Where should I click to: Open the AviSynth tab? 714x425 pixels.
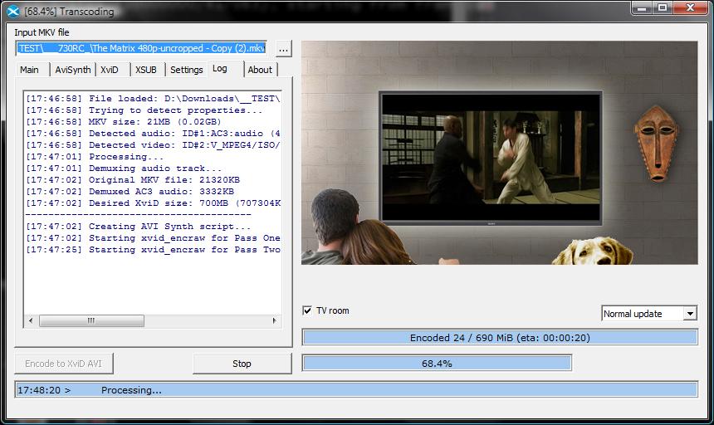coord(73,70)
